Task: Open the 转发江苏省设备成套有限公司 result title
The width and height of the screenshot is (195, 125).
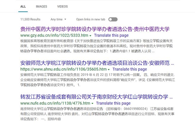Action: click(96, 97)
